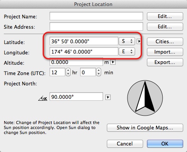Confirm with the OK button
This screenshot has height=152, width=187.
pyautogui.click(x=165, y=144)
